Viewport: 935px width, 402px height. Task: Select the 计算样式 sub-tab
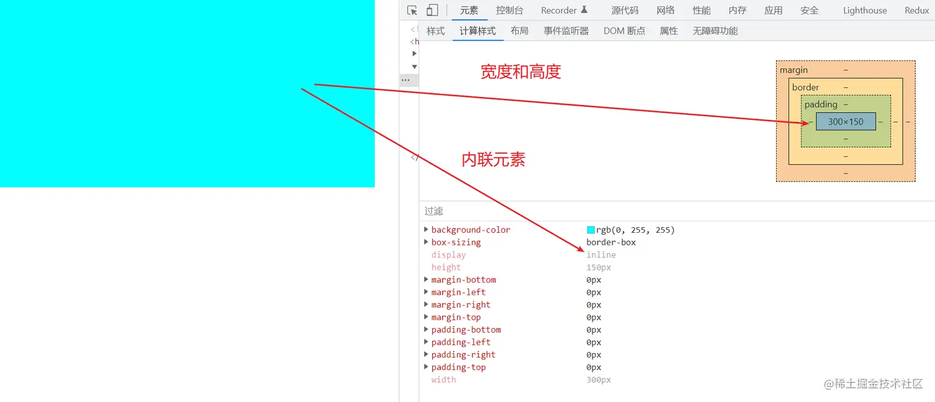pyautogui.click(x=477, y=31)
